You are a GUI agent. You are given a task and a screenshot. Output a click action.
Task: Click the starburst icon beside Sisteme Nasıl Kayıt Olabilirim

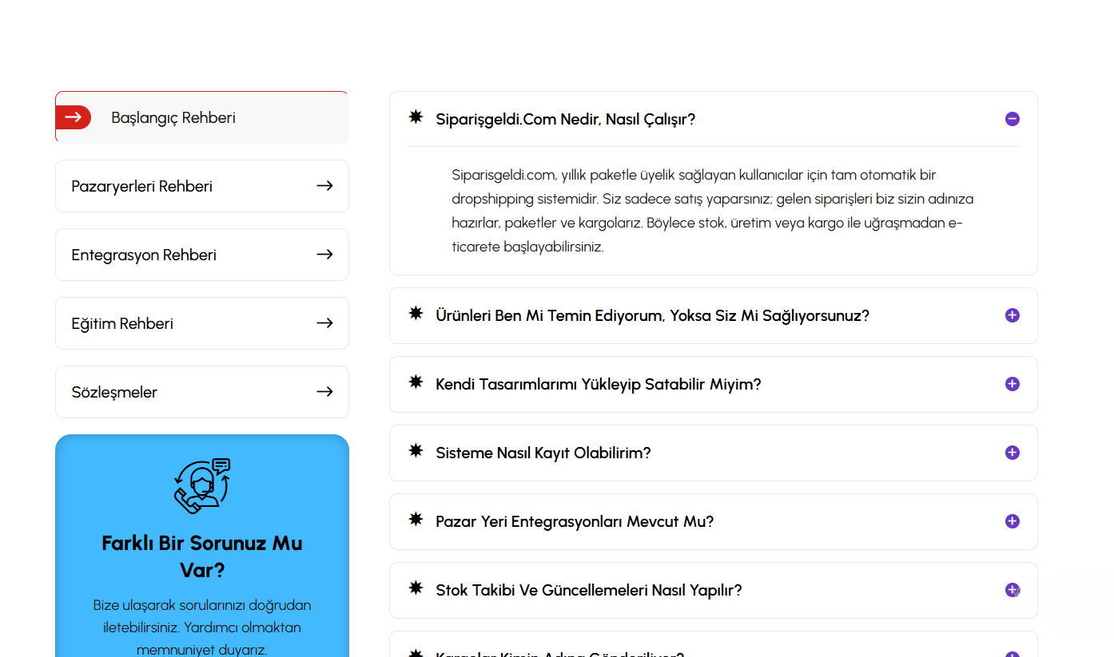point(416,452)
